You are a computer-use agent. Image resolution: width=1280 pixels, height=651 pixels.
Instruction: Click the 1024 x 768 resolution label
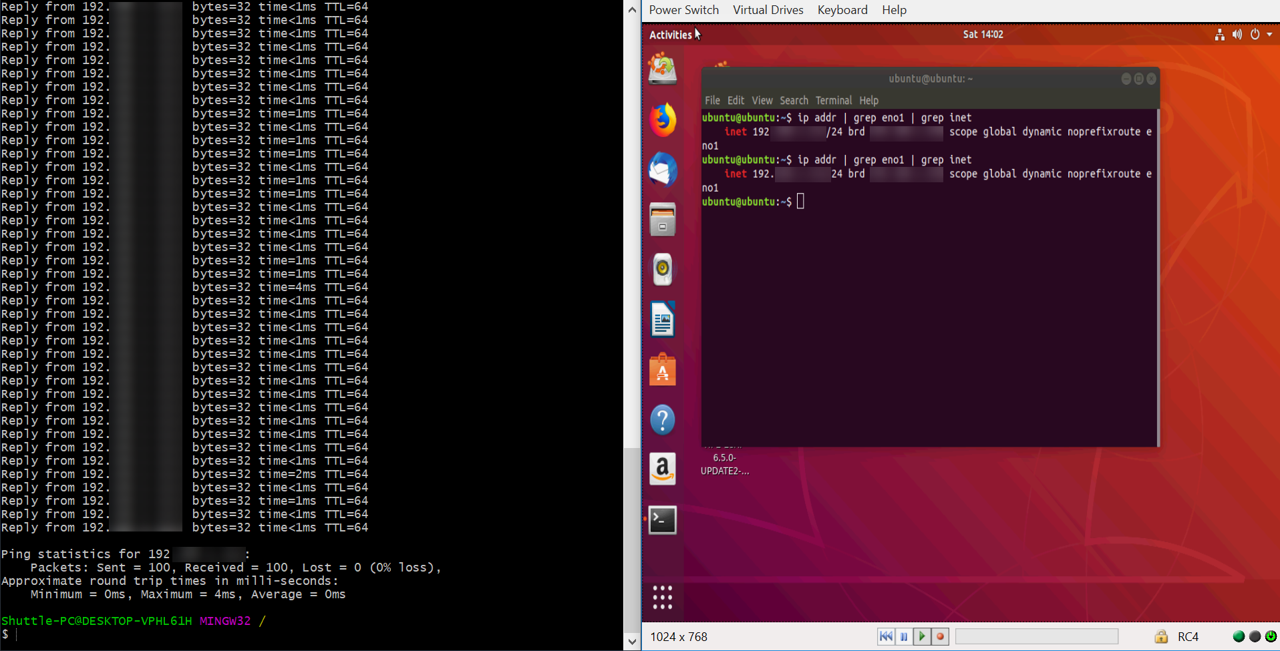click(679, 637)
